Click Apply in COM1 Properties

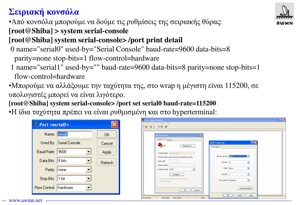251,195
